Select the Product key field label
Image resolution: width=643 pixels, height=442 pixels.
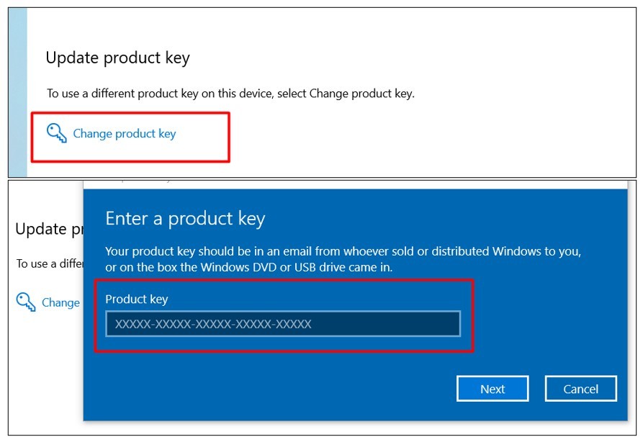(x=136, y=299)
